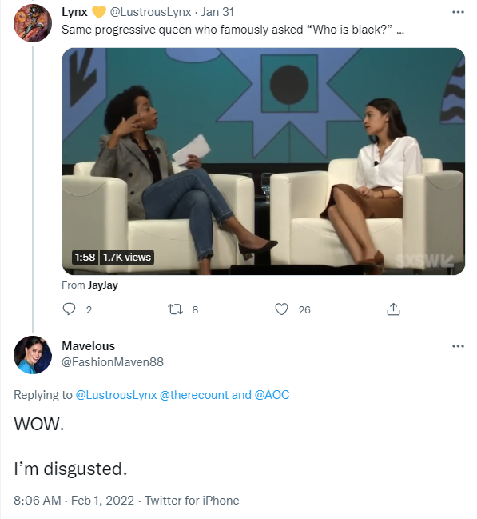Like the Lynx tweet with the heart icon
Viewport: 477px width, 519px height.
[281, 309]
